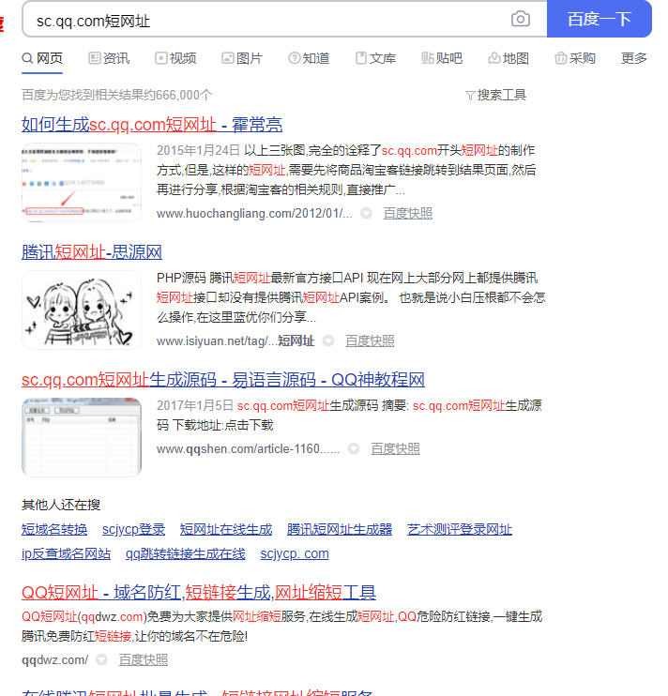Click related search 短网址在线生成

point(226,529)
